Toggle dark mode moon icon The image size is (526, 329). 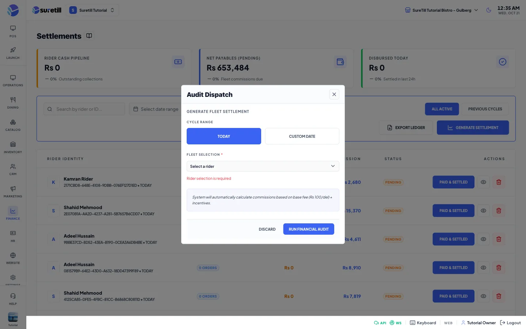click(489, 10)
